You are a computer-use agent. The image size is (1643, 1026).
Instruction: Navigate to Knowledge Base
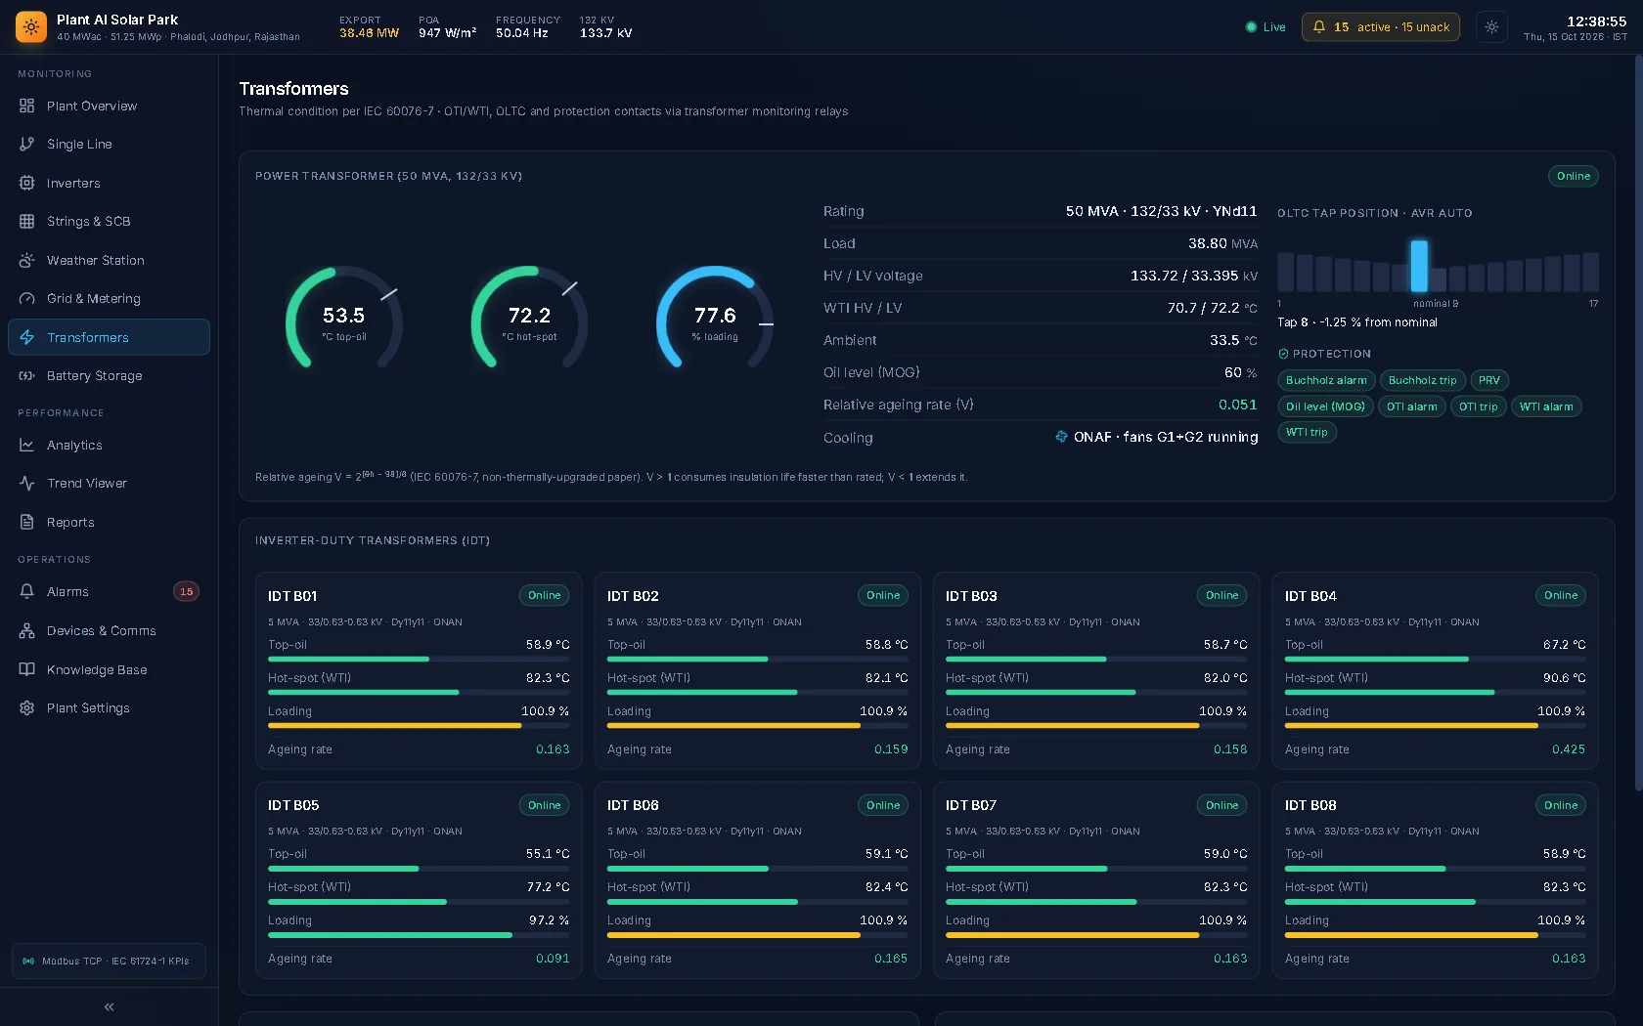pos(109,669)
